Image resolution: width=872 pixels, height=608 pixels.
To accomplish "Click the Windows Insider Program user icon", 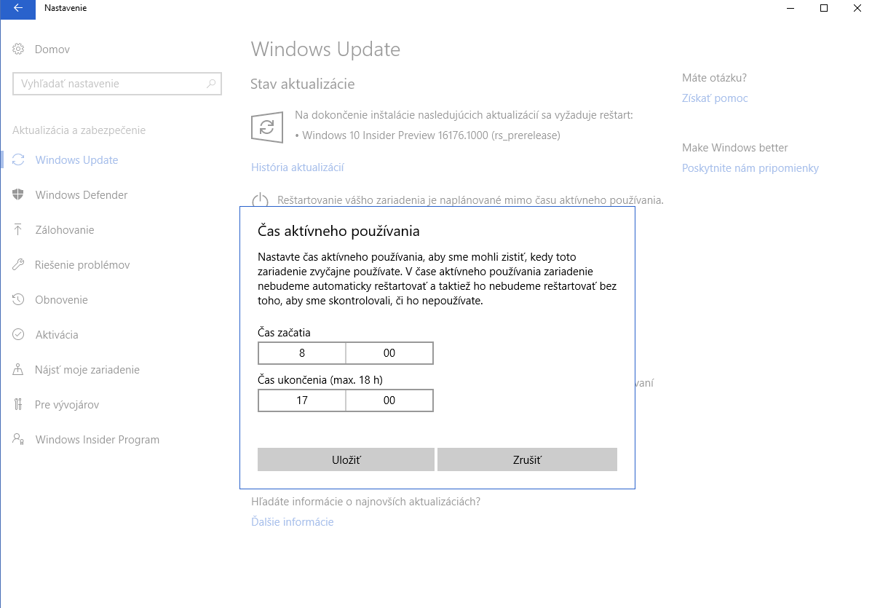I will tap(18, 440).
